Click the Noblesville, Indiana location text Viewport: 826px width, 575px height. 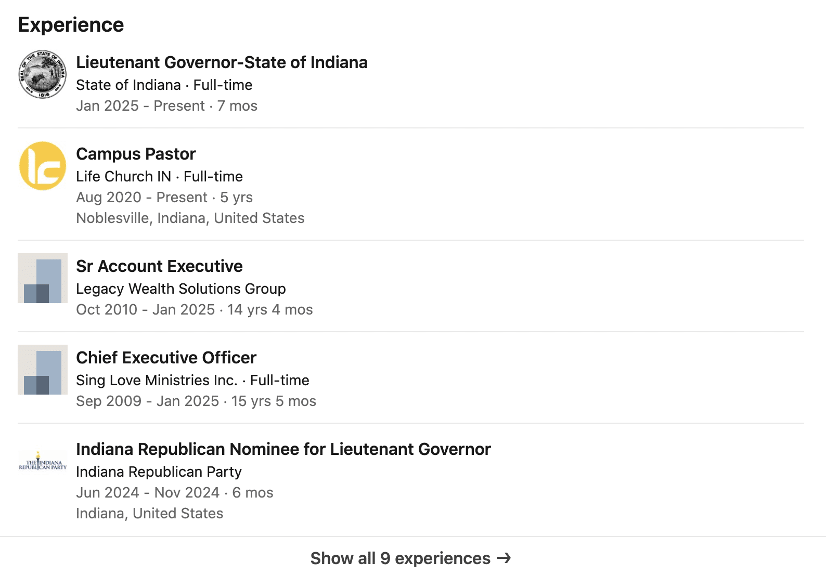pyautogui.click(x=190, y=218)
